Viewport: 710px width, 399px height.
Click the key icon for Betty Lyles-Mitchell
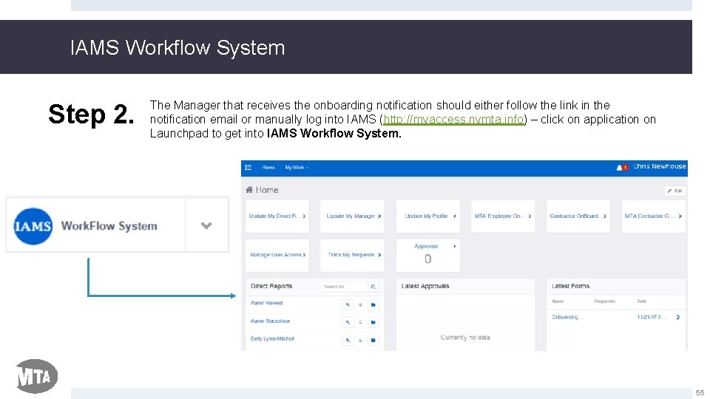(x=348, y=340)
